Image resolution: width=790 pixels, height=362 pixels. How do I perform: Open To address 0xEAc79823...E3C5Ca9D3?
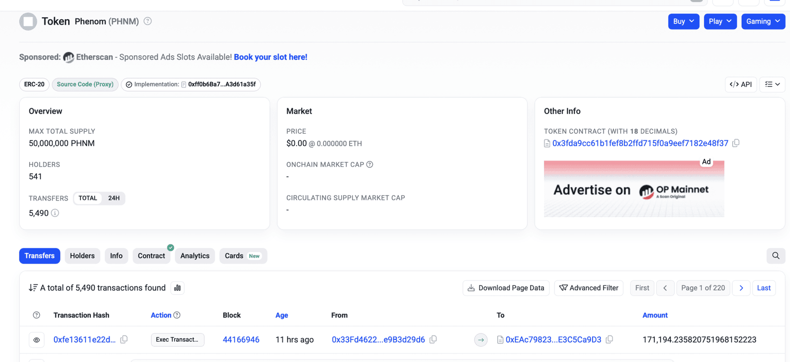(553, 340)
